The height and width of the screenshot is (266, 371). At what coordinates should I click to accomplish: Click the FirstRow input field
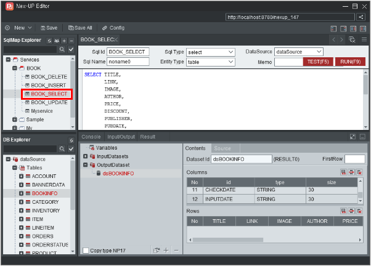355,159
